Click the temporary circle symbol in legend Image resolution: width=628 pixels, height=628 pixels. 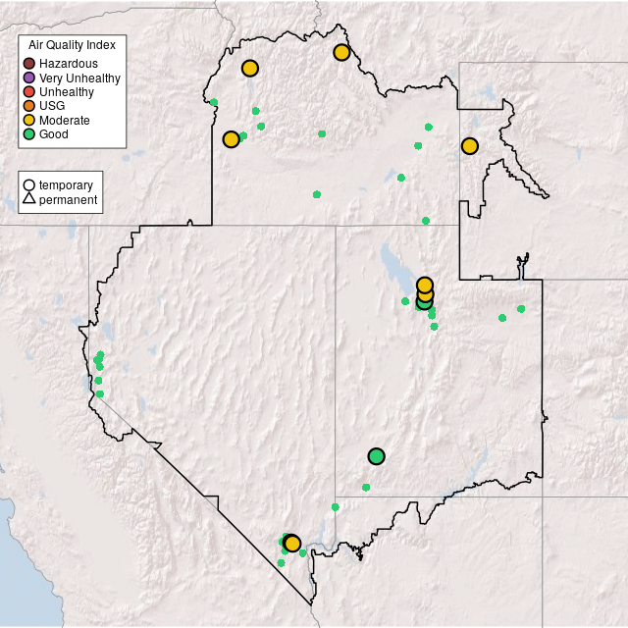click(29, 184)
